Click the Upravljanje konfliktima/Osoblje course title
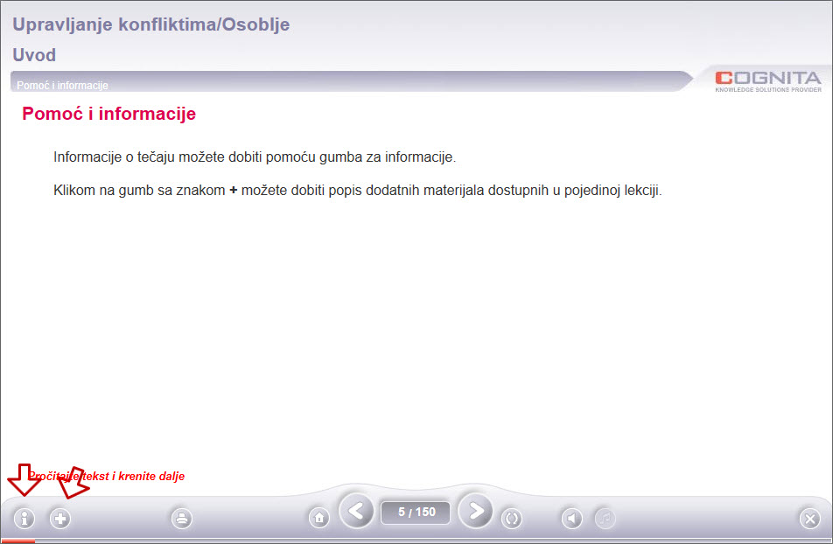833x544 pixels. (x=150, y=24)
